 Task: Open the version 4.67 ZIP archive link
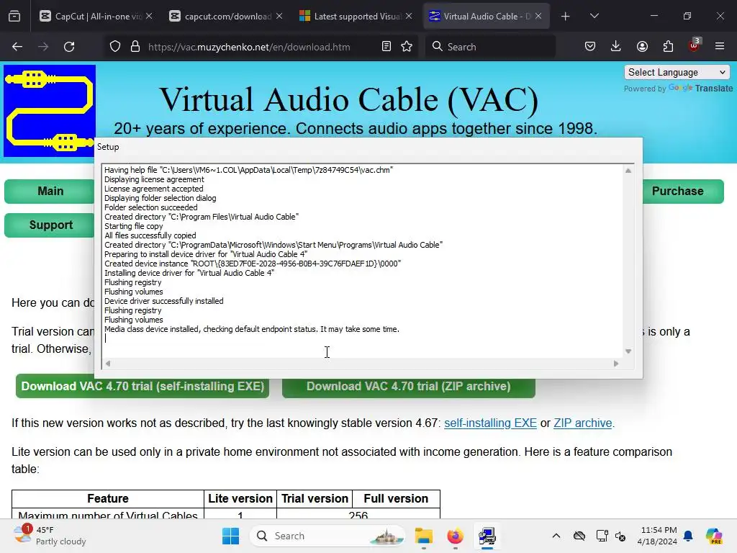pyautogui.click(x=583, y=423)
